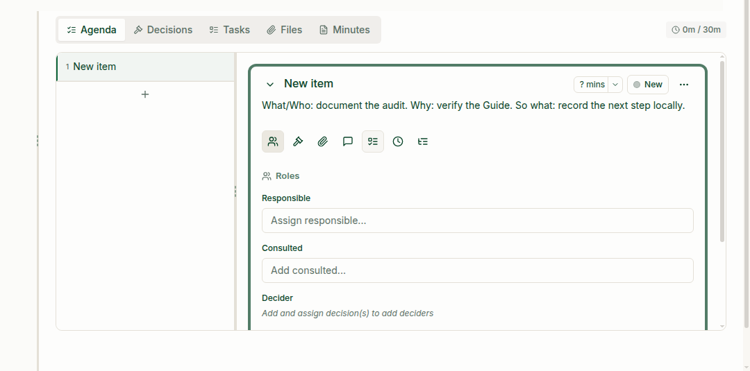Click the sub-items list tree icon
Screen dimensions: 750x371
(x=423, y=141)
